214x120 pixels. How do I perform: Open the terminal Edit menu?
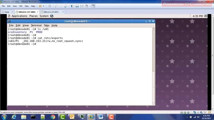[x=18, y=25]
